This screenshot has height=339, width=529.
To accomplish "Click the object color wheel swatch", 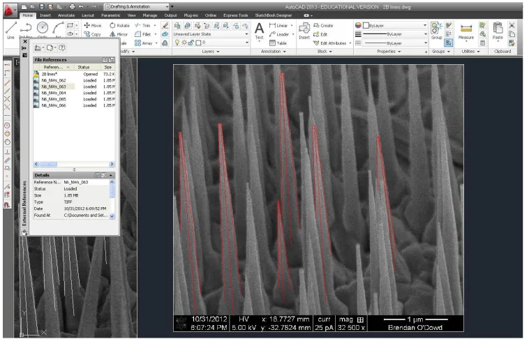I will coord(358,25).
